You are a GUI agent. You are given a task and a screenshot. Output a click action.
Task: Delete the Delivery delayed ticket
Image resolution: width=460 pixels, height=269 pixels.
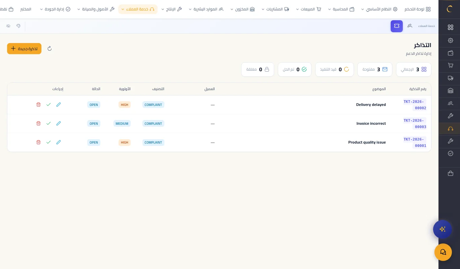point(38,105)
